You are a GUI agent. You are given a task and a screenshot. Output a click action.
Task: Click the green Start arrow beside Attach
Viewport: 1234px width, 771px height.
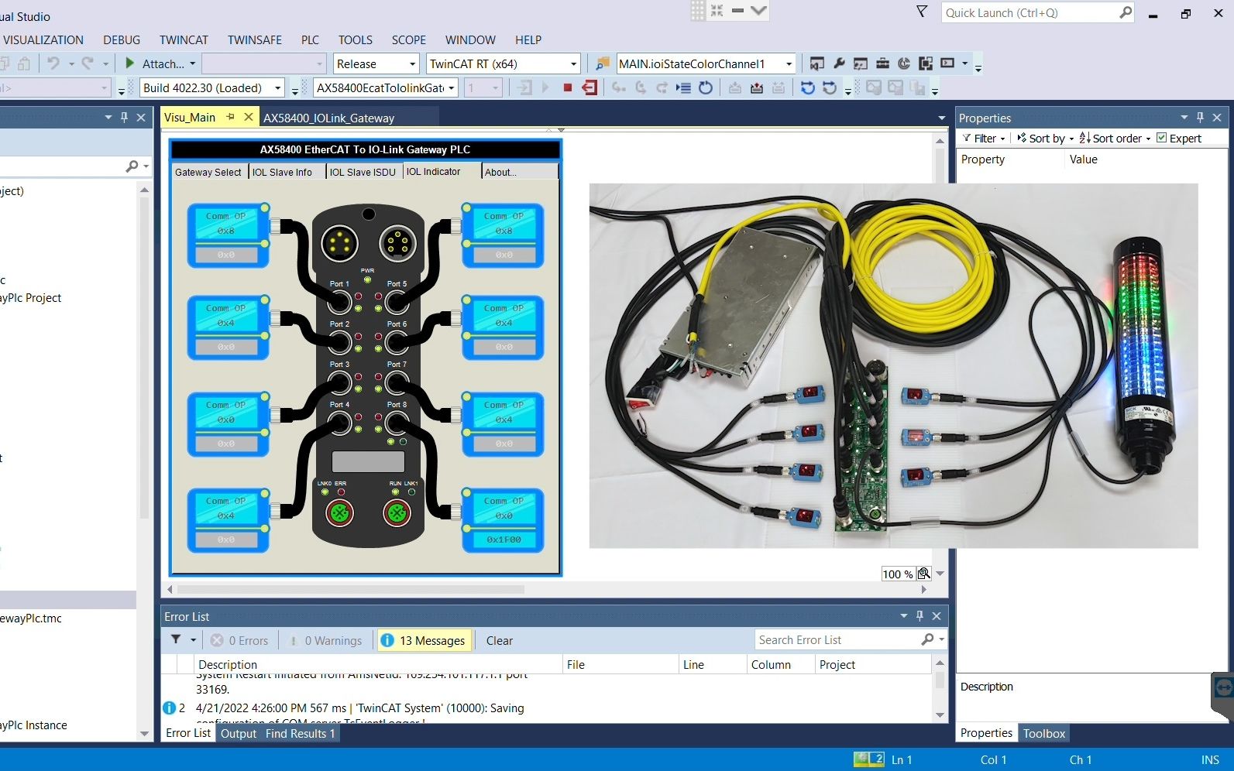(x=130, y=63)
